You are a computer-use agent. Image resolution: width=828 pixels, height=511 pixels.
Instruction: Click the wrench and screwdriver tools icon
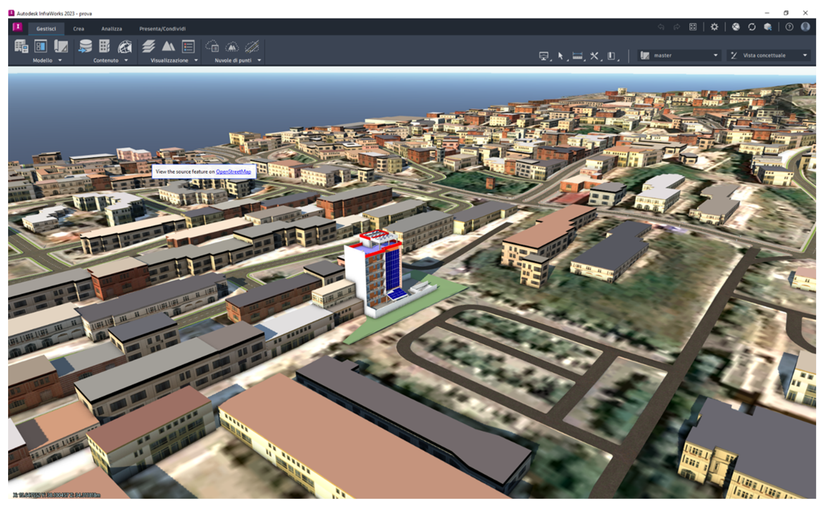point(594,56)
